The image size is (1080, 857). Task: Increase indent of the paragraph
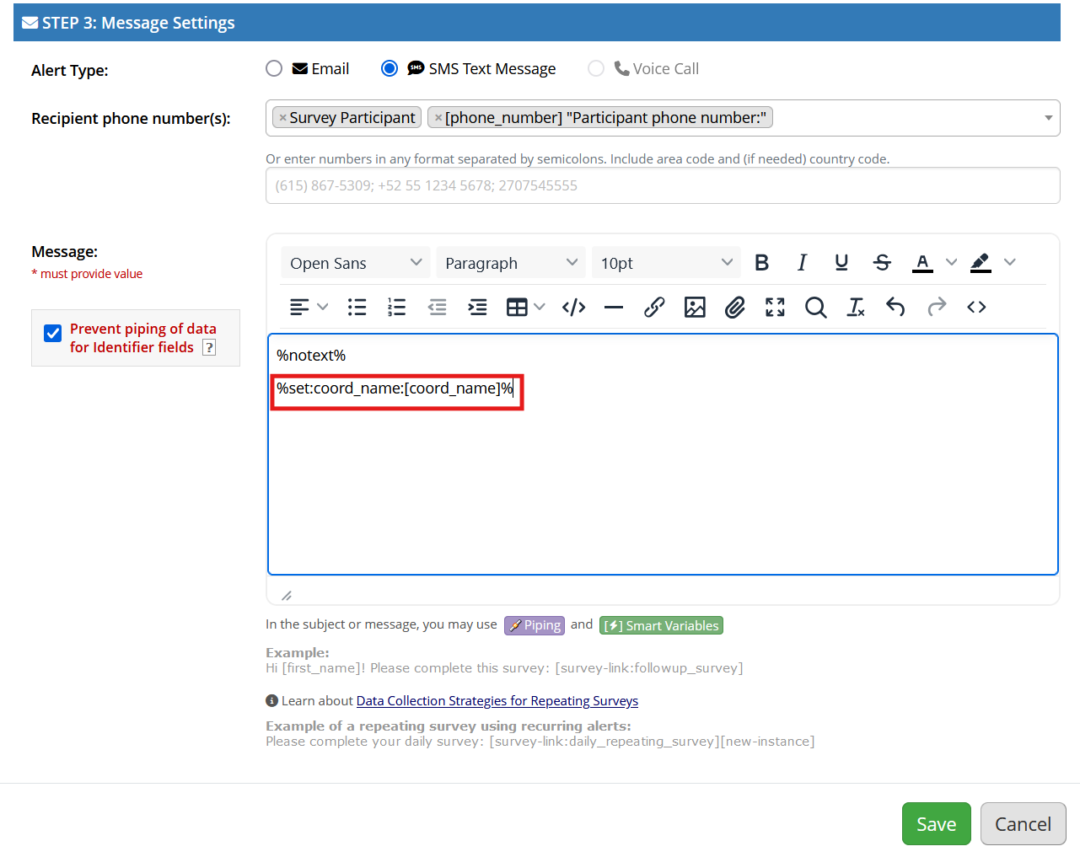(477, 307)
